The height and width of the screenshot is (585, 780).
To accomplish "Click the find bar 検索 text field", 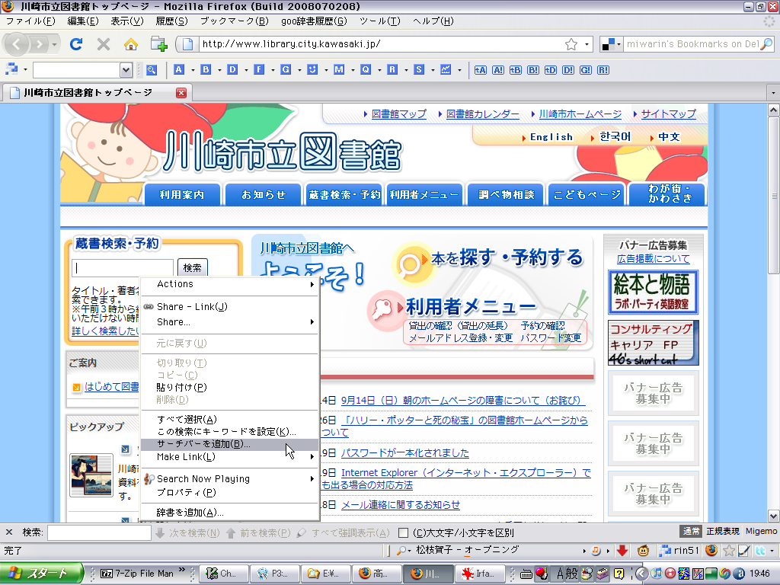I will (x=99, y=532).
